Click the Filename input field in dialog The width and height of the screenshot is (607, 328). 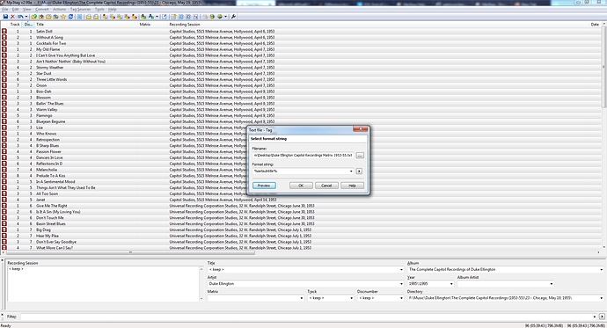(303, 156)
